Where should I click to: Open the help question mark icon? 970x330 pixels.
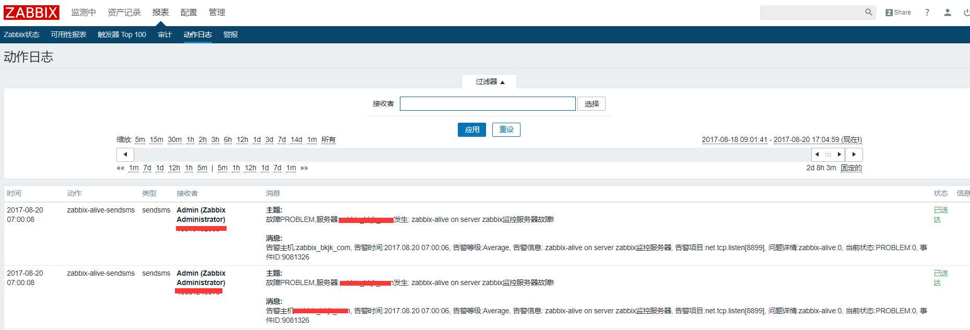click(927, 13)
